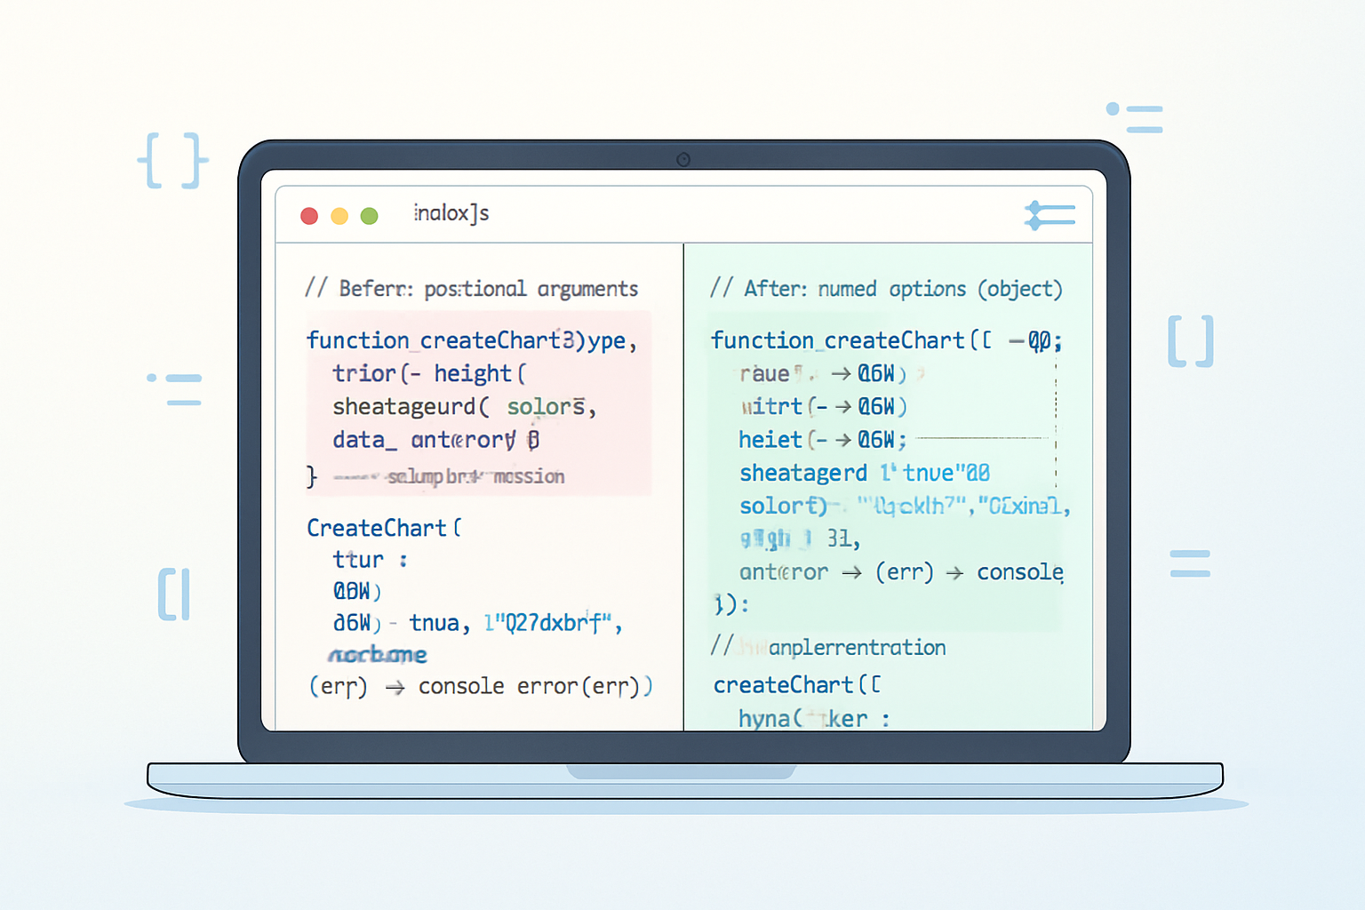Click the bulleted list icon at top right
Image resolution: width=1365 pixels, height=910 pixels.
click(1135, 118)
